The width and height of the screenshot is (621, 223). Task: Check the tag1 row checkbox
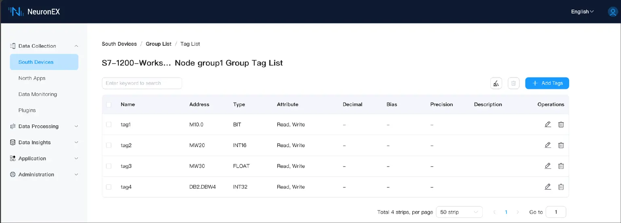tap(109, 124)
